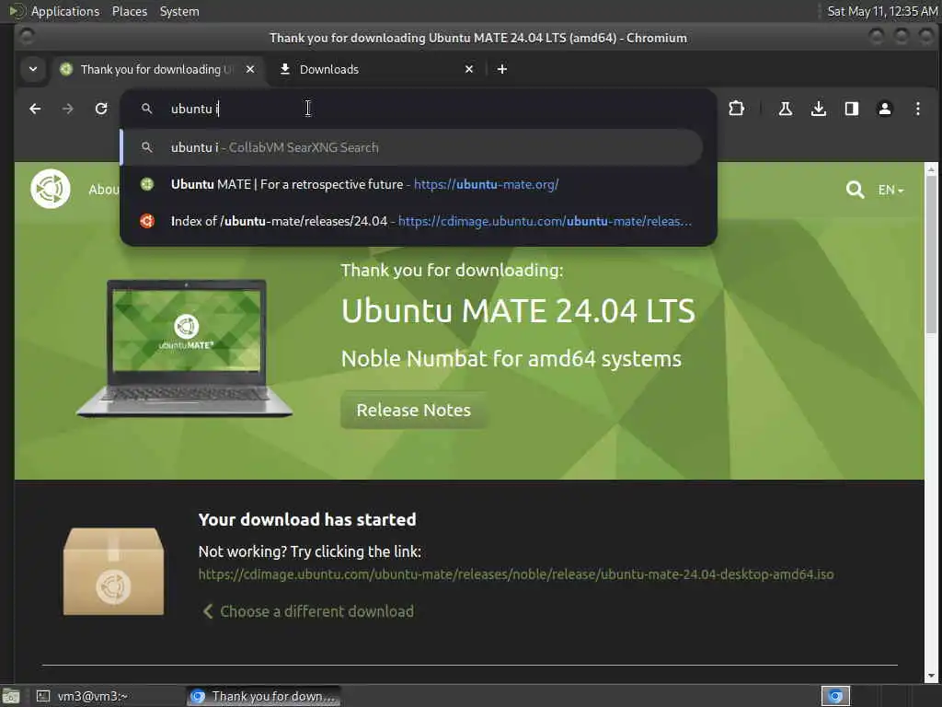
Task: Open the profile avatar icon
Action: [884, 109]
